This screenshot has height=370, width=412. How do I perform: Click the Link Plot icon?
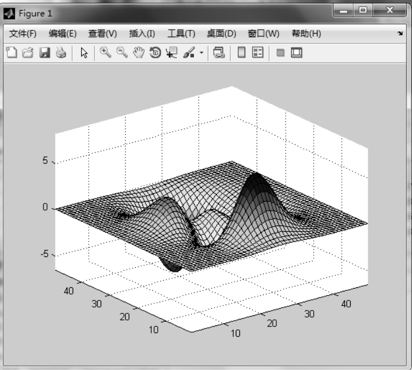(219, 53)
